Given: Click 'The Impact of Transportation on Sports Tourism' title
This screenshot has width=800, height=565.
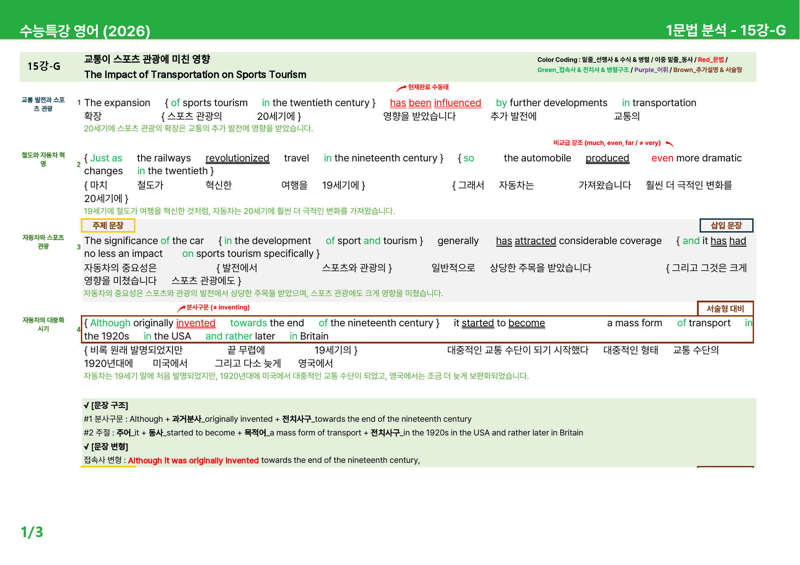Looking at the screenshot, I should [x=195, y=74].
